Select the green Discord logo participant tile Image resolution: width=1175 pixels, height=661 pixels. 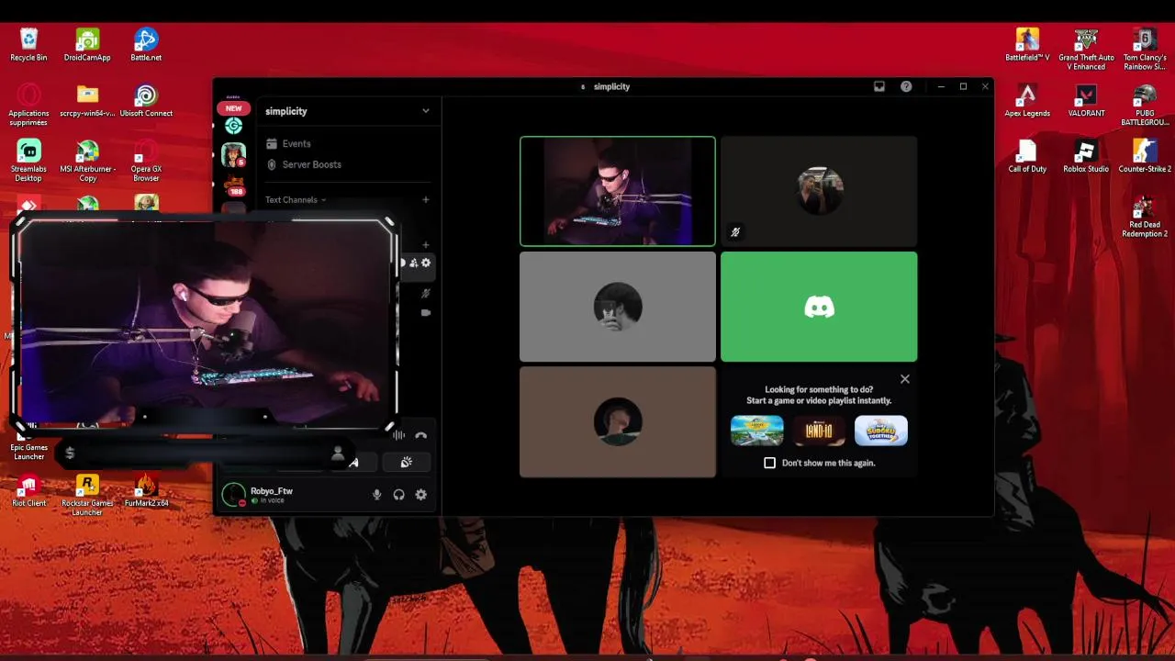[x=819, y=307]
